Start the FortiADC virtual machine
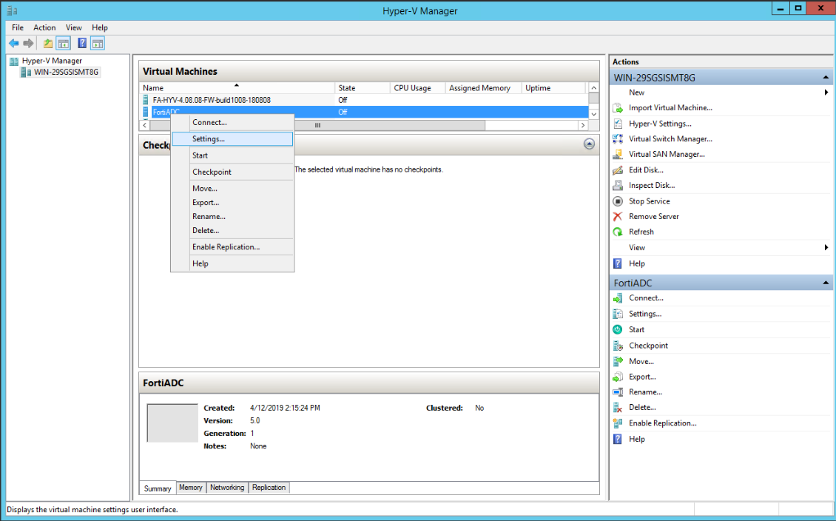Screen dimensions: 836x521 tap(635, 329)
